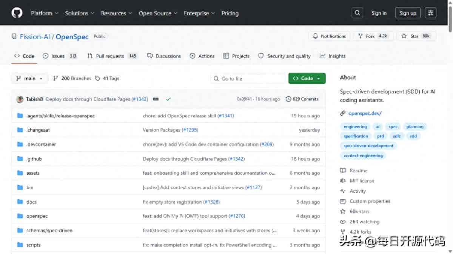Click TabishB avatar image
Screen dimensions: 453x254
tap(20, 99)
